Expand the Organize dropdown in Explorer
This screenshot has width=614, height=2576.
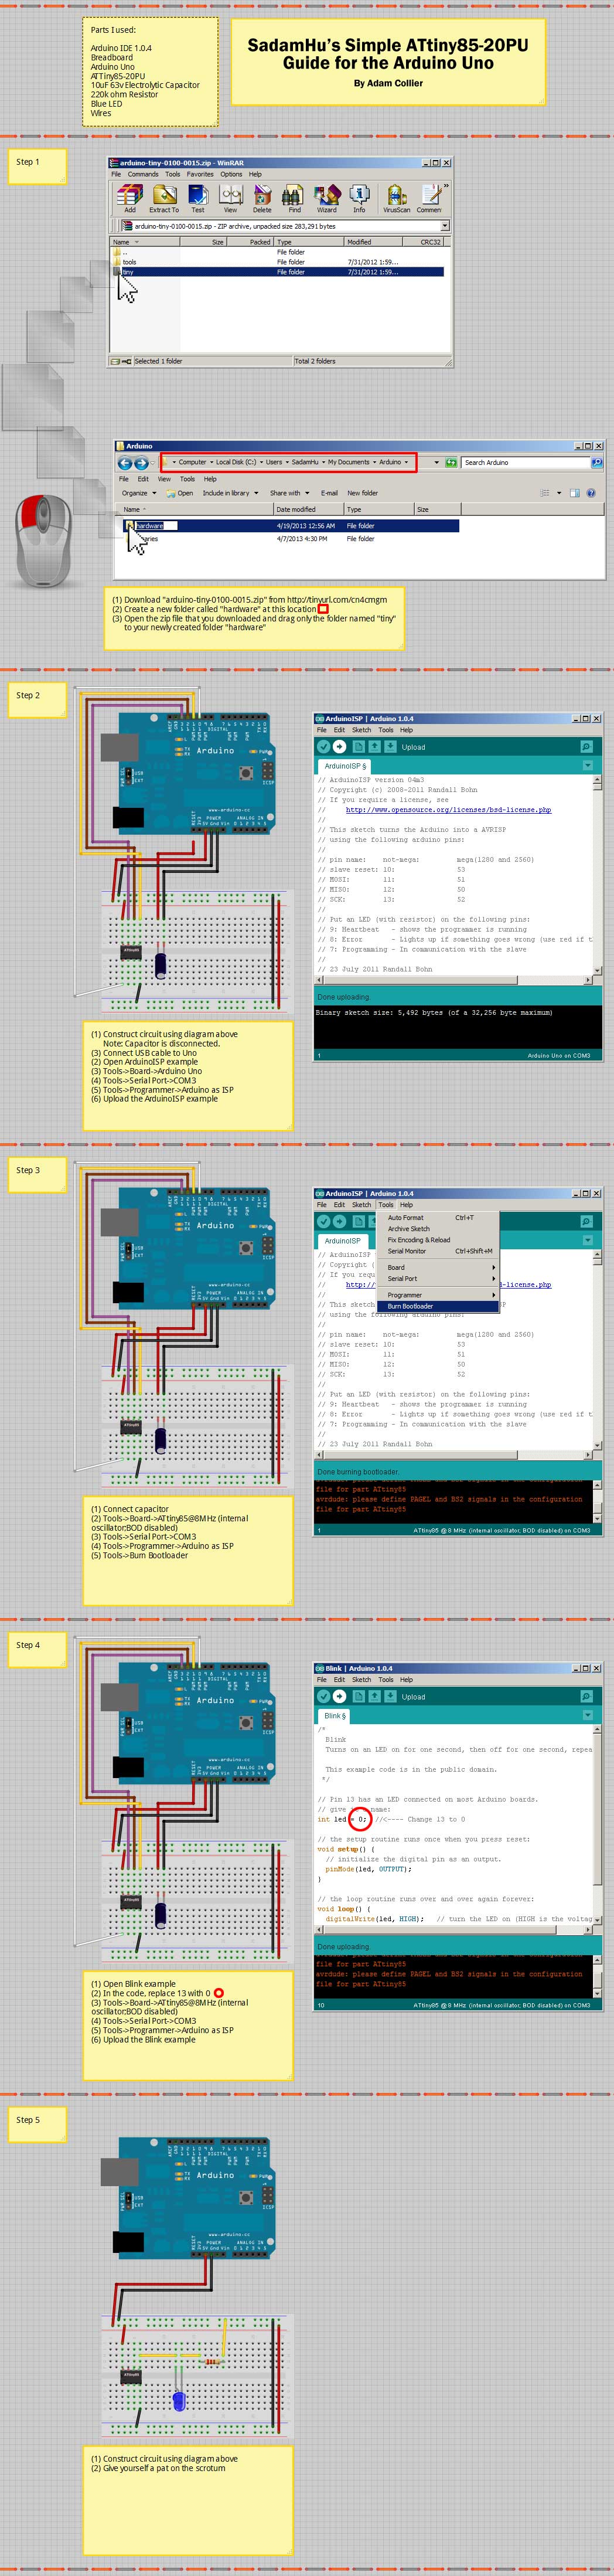[138, 493]
